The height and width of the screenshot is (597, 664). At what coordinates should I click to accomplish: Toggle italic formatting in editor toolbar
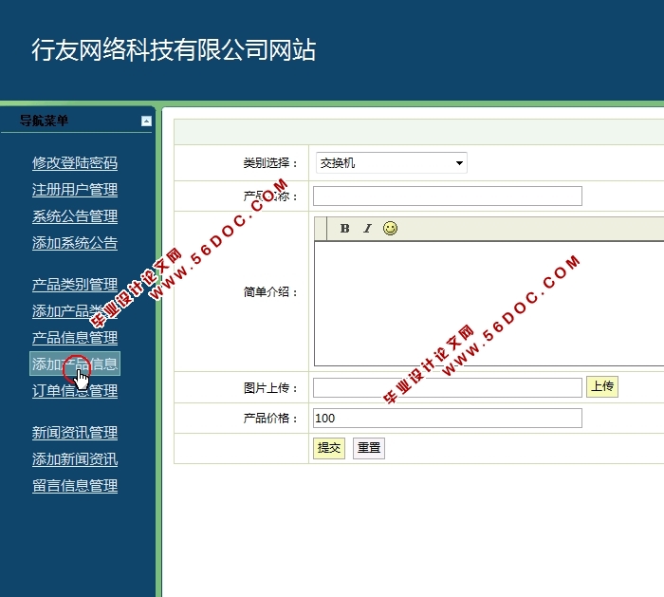point(367,229)
